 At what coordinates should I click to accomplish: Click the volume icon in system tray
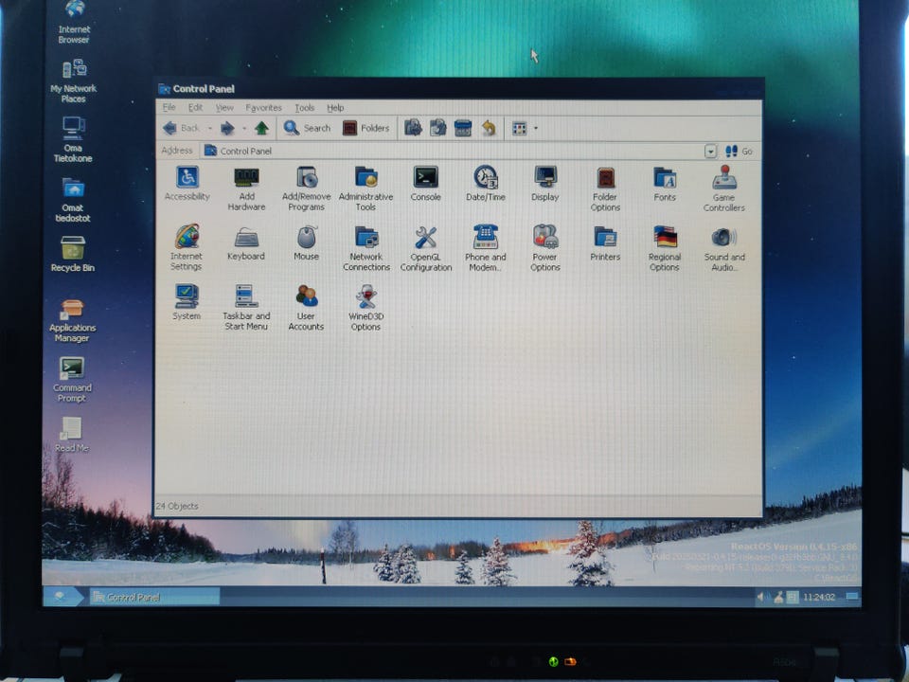click(x=761, y=598)
